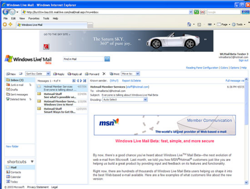Jump to last page of messages

85,81
